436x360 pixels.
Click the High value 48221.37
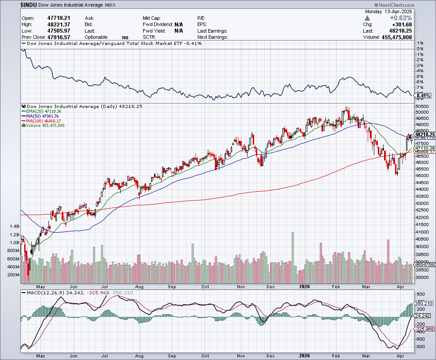point(59,25)
